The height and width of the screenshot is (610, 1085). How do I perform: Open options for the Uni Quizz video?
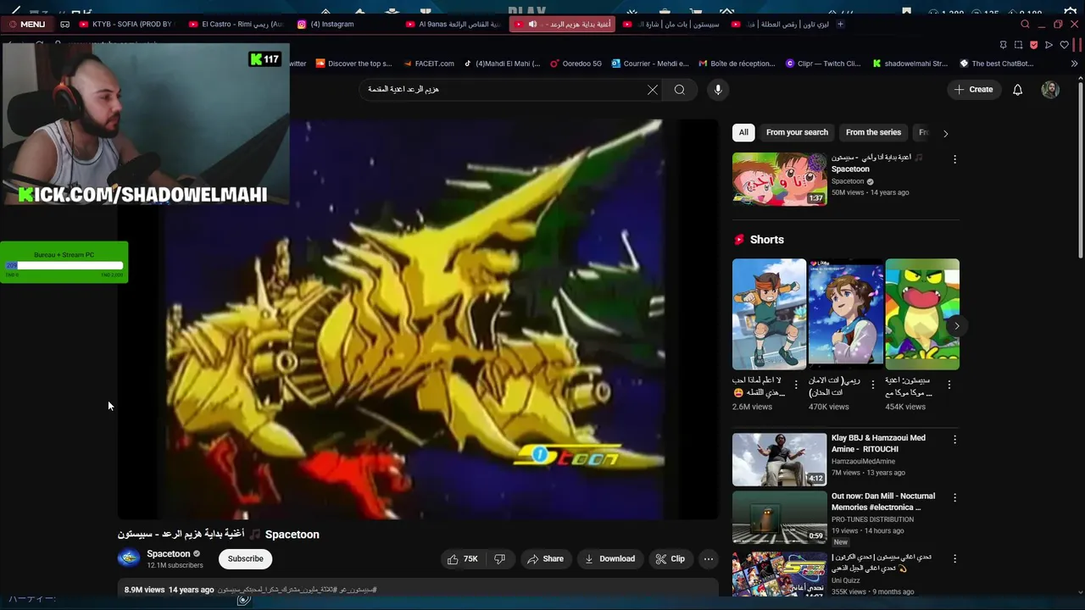(954, 558)
